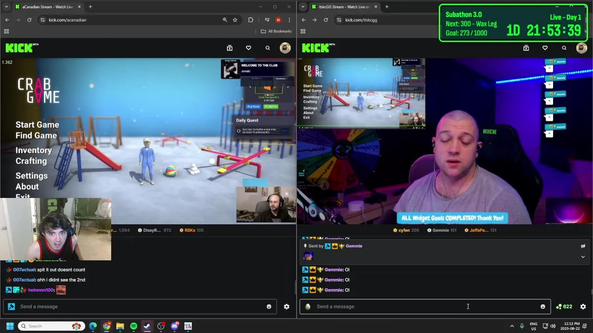The image size is (593, 333).
Task: Close the aCanadian Stream tab
Action: (79, 7)
